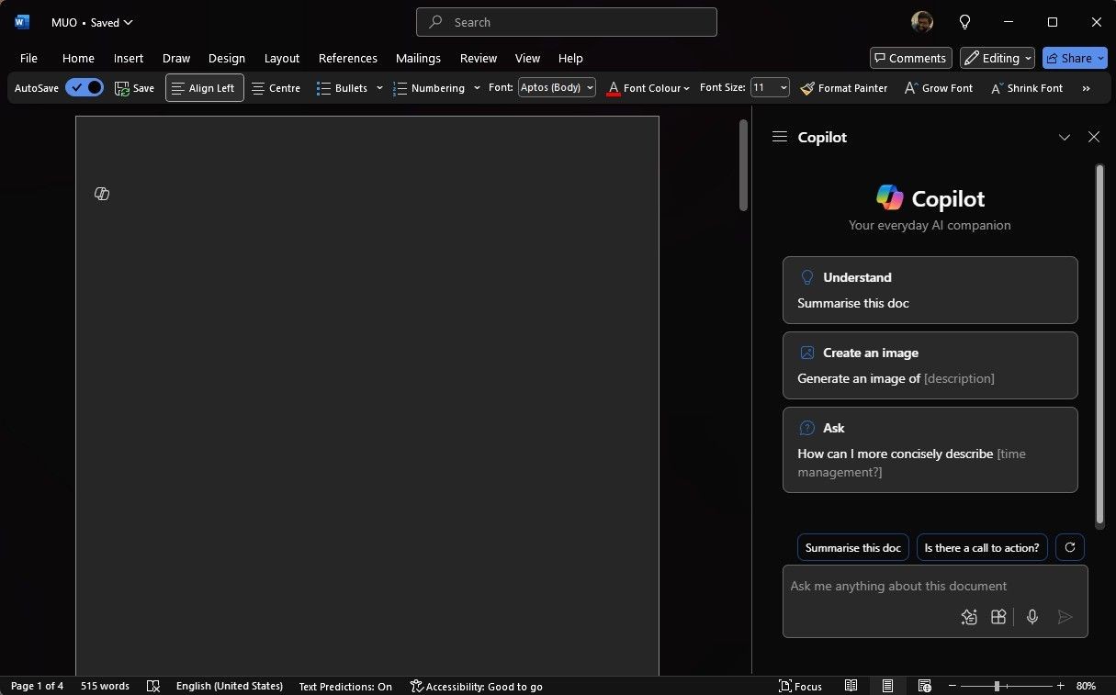The image size is (1116, 695).
Task: Open the Font Size dropdown
Action: coord(783,88)
